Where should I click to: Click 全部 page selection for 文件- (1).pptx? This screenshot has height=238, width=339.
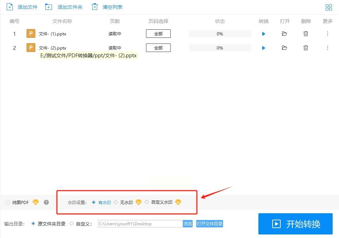pos(158,34)
